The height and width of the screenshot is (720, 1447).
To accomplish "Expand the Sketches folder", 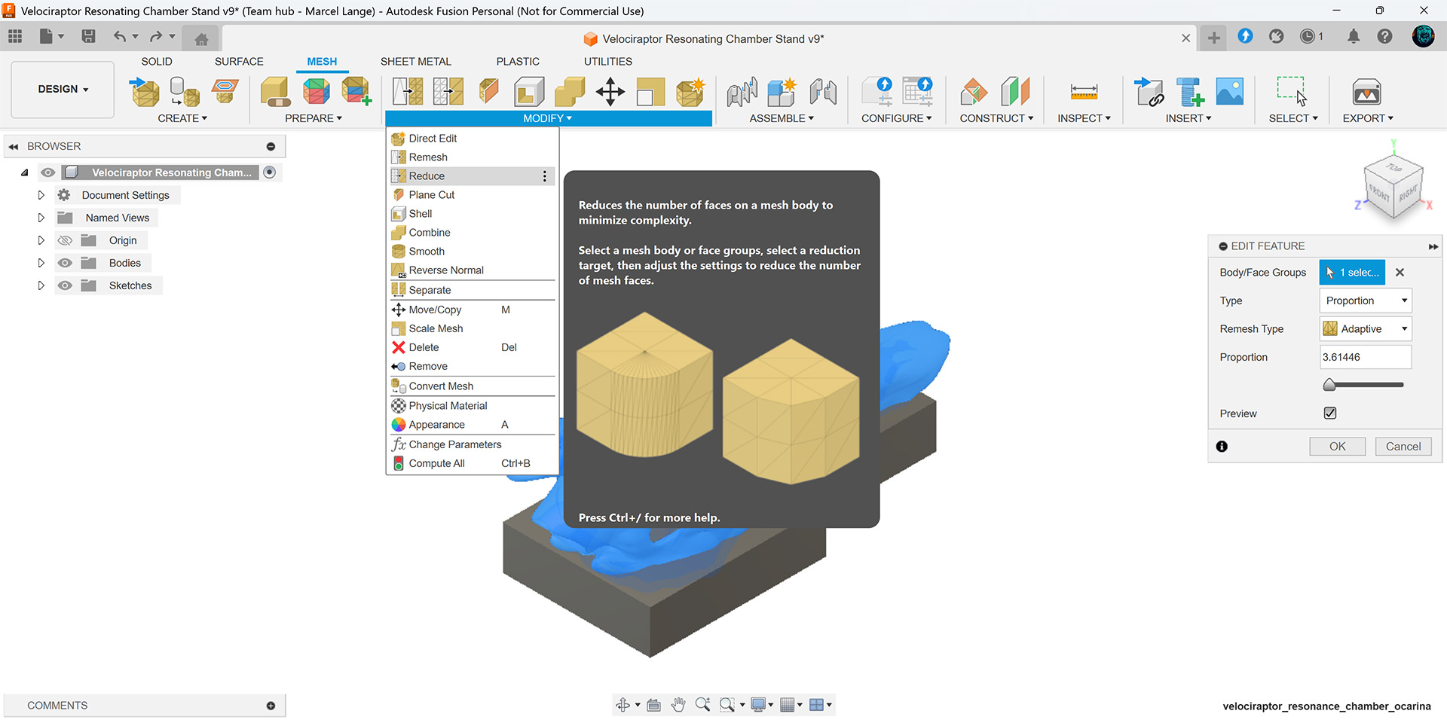I will click(x=41, y=285).
